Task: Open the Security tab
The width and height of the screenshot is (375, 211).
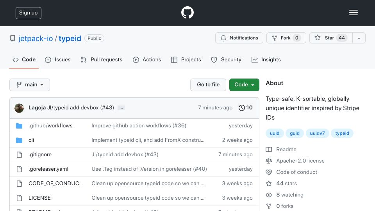Action: pyautogui.click(x=226, y=59)
